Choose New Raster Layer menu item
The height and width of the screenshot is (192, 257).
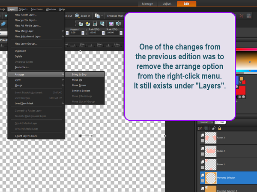click(36, 15)
